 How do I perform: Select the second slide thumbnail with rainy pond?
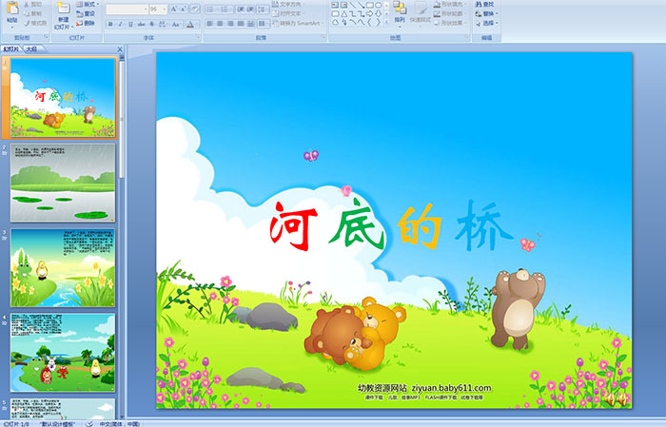coord(63,182)
